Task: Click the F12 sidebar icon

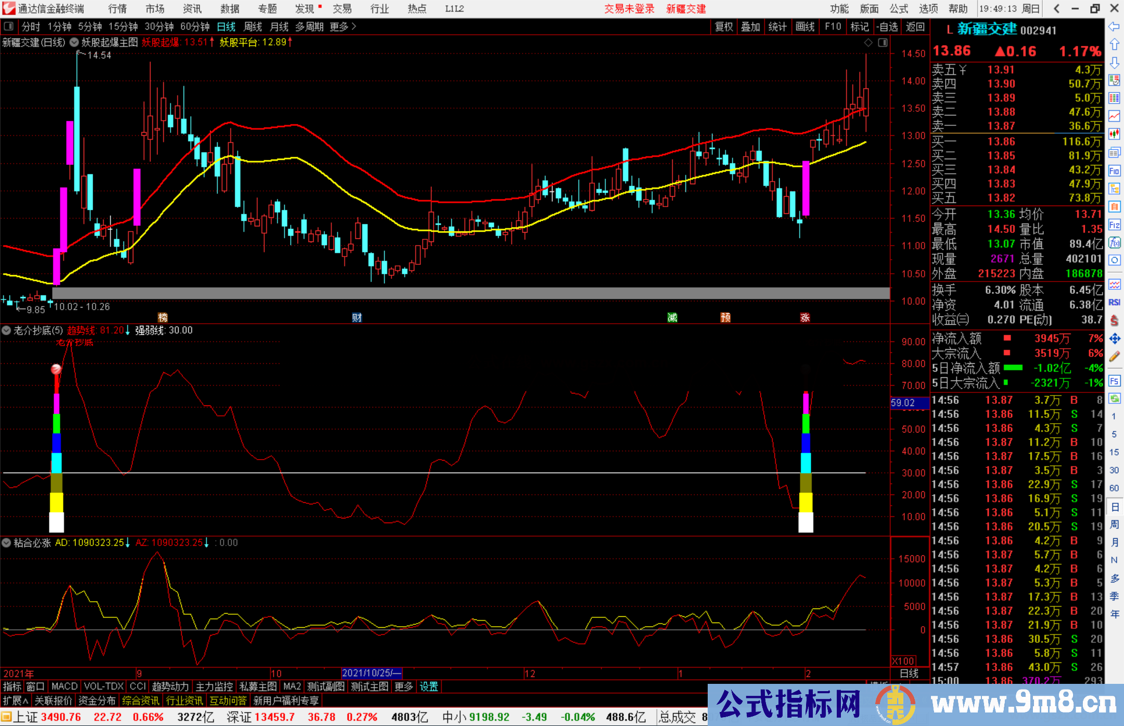Action: pyautogui.click(x=1114, y=225)
